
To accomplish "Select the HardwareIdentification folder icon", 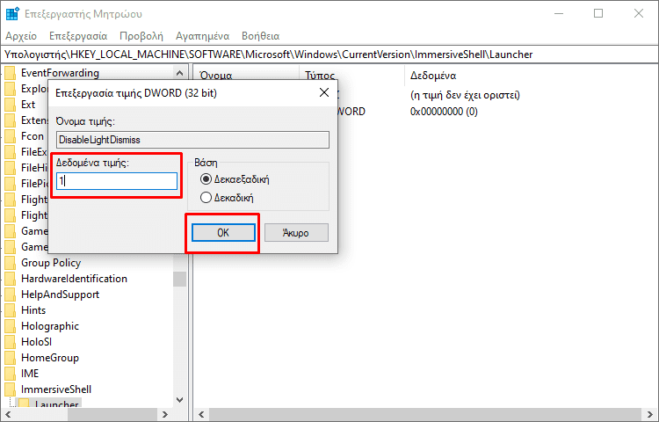I will 10,279.
